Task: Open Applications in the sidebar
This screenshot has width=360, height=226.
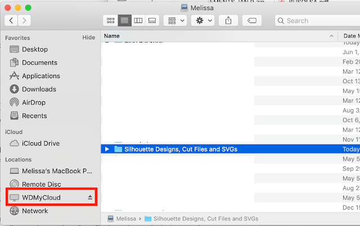Action: pos(35,76)
